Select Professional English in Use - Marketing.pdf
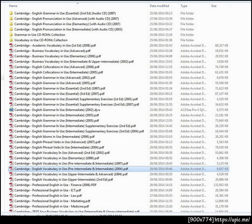Image resolution: width=252 pixels, height=224 pixels. (x=52, y=201)
